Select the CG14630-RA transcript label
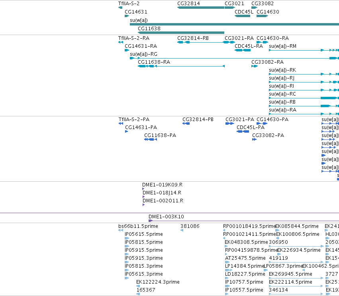 (273, 38)
